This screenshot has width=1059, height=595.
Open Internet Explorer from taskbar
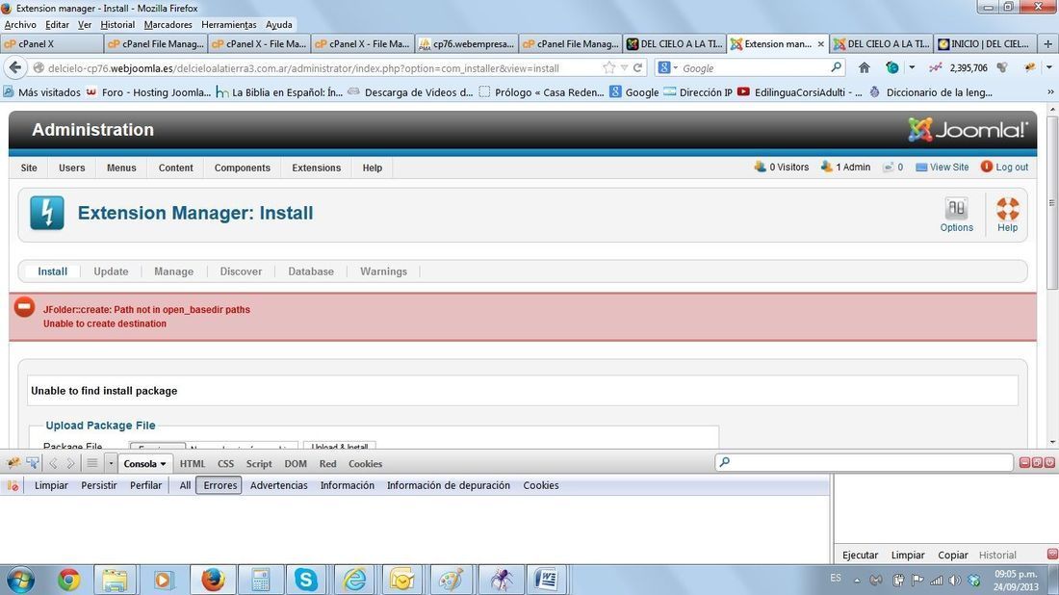coord(354,580)
